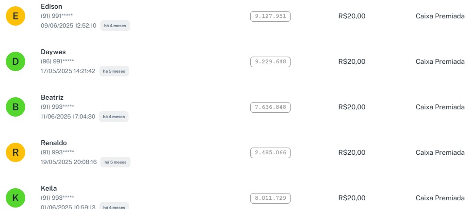Click Renaldo's yellow R avatar
Screen dimensions: 472x209
pyautogui.click(x=16, y=152)
